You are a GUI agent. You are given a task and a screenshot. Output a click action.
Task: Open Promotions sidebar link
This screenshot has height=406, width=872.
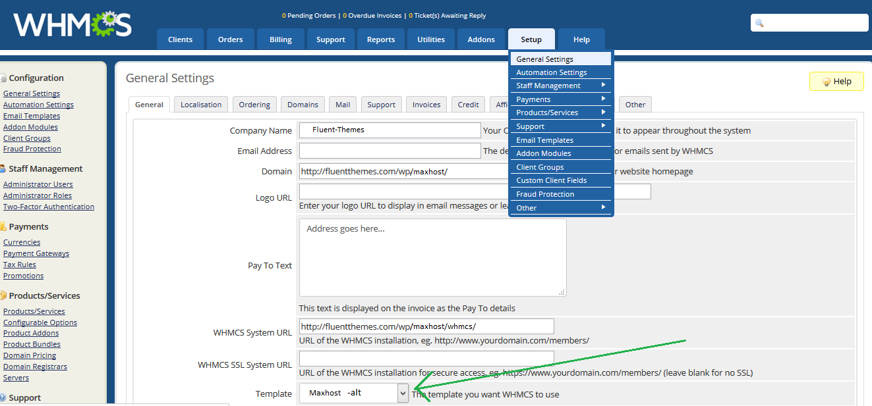23,276
